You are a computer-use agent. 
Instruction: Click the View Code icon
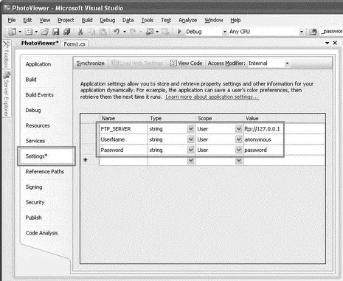click(173, 63)
